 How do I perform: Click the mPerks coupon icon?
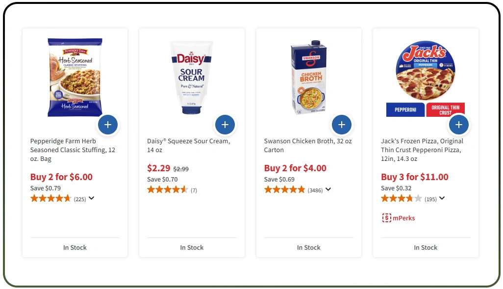coord(387,218)
